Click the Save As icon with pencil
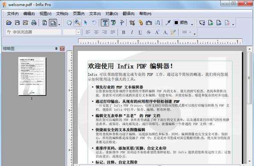254x166 pixels. pyautogui.click(x=26, y=23)
